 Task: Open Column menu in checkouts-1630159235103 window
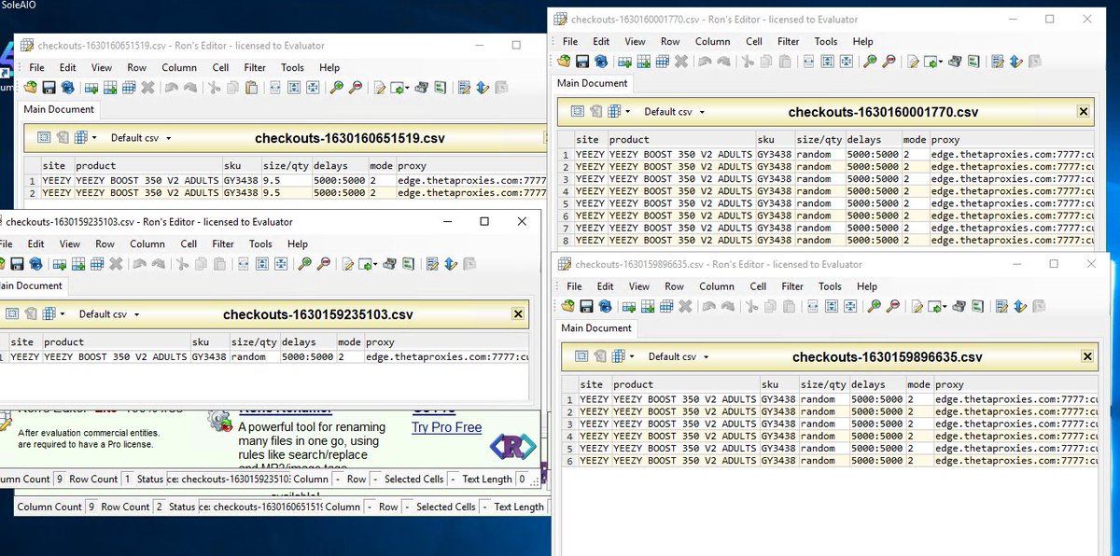pyautogui.click(x=147, y=243)
